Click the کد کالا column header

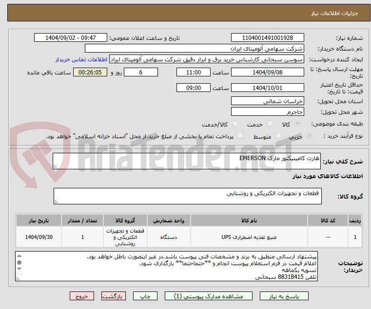(328, 220)
